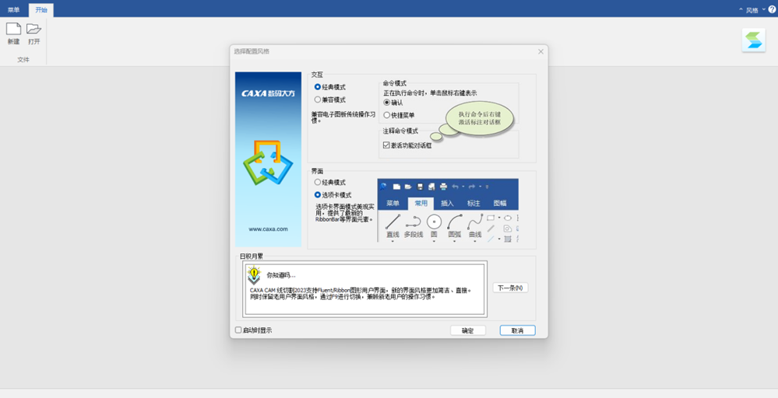Click the 执行命令后右键 tooltip bubble

pos(479,118)
